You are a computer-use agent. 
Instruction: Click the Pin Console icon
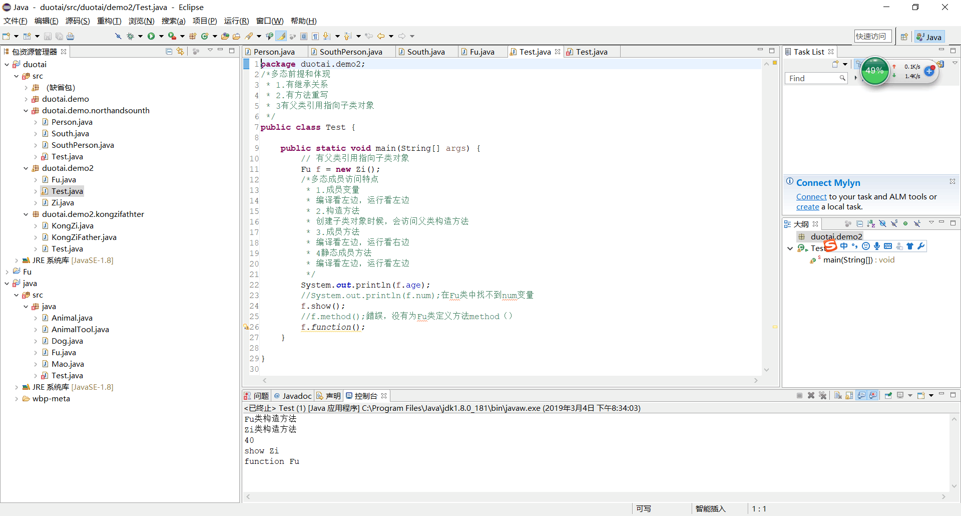point(888,395)
